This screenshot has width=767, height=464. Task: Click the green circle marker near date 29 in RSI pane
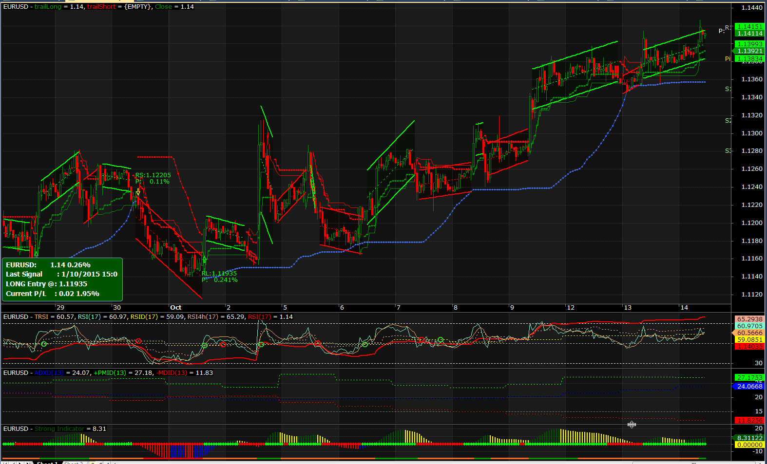pyautogui.click(x=44, y=344)
